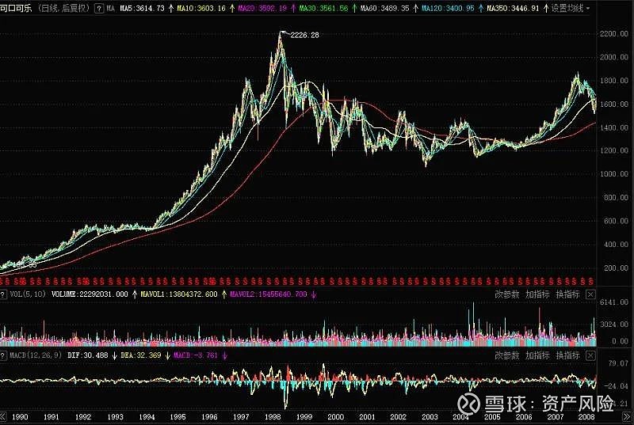Click 加指标 in the MACD panel
Viewport: 634px width, 425px height.
537,355
